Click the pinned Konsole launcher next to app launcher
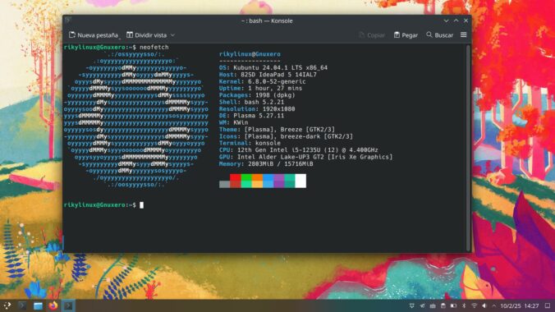 (x=22, y=305)
